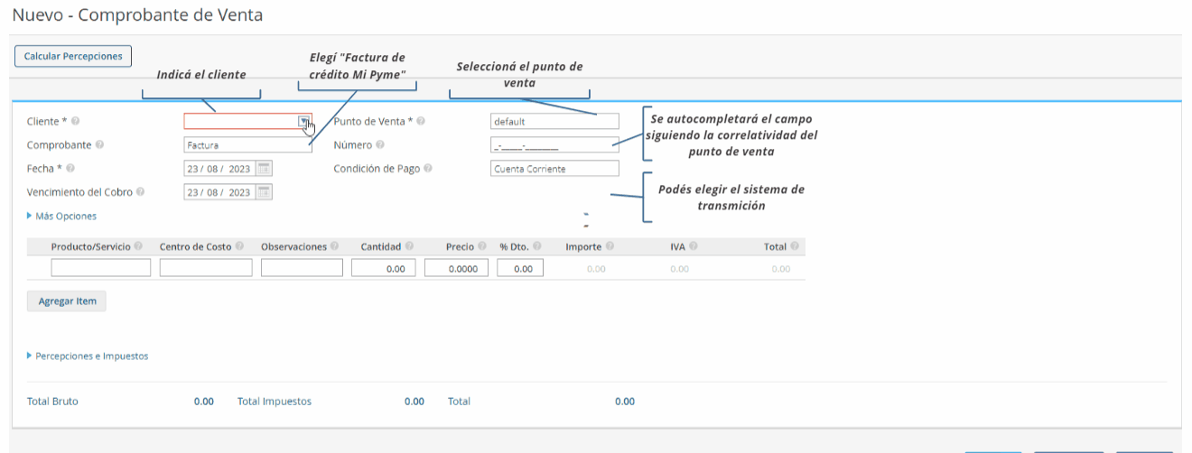The image size is (1192, 453).
Task: Click the Observaciones input in item row
Action: pyautogui.click(x=302, y=268)
